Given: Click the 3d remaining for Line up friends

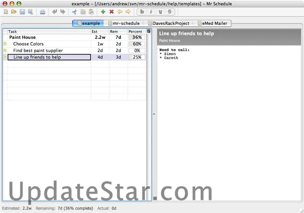Looking at the screenshot, I should 118,57.
